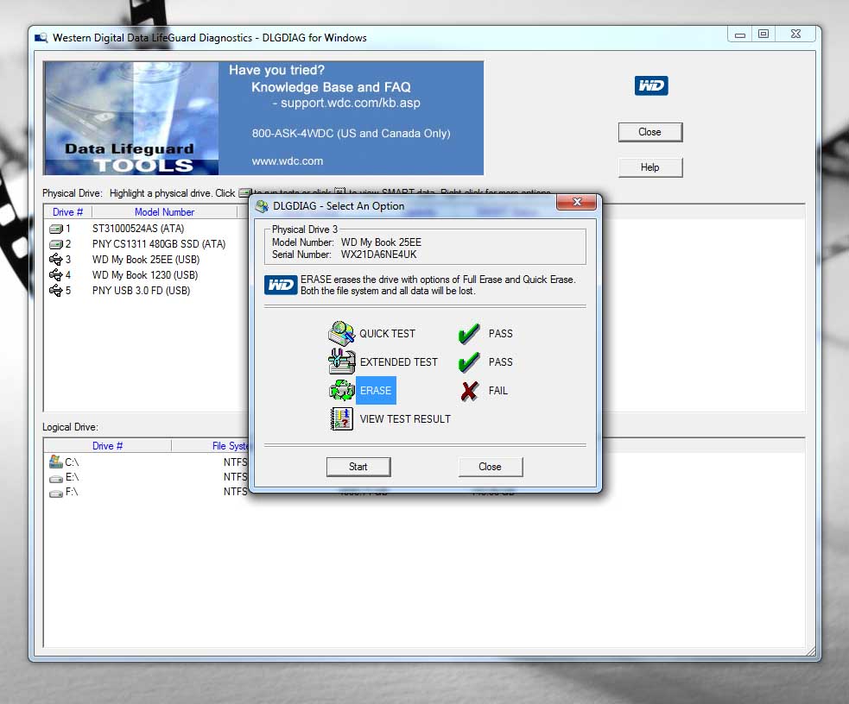Click the PASS result for QUICK TEST
This screenshot has height=704, width=849.
(500, 334)
